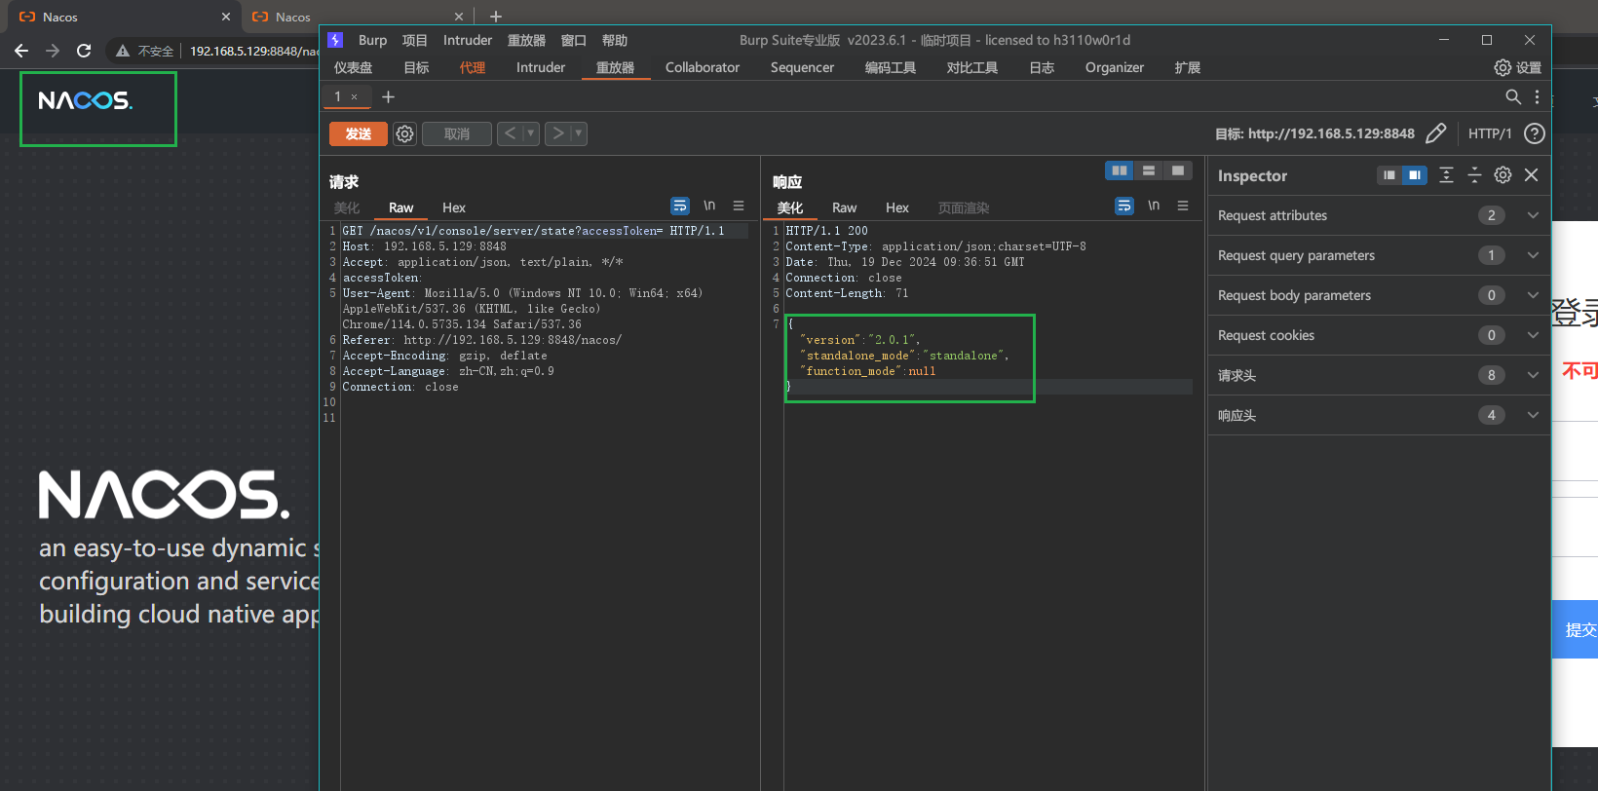The height and width of the screenshot is (791, 1598).
Task: Go to previous request with left arrow
Action: click(511, 133)
